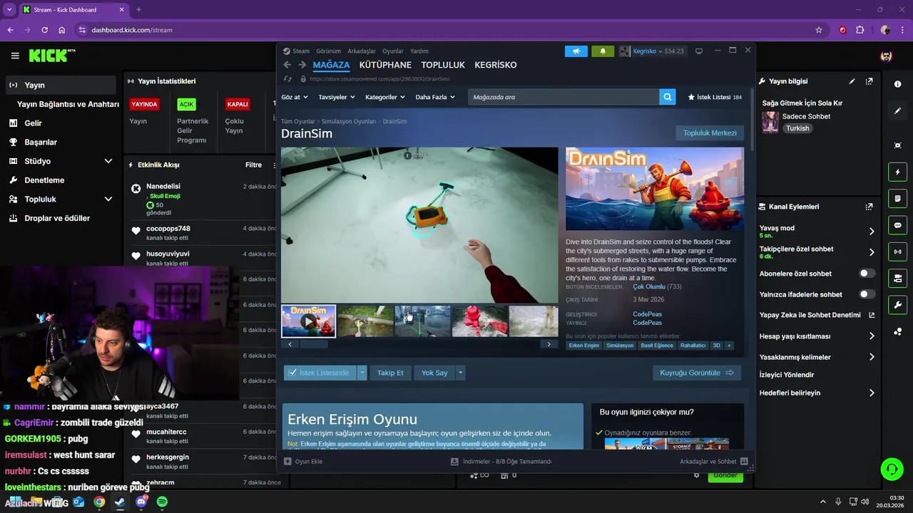
Task: Open Steam from the taskbar
Action: (120, 502)
